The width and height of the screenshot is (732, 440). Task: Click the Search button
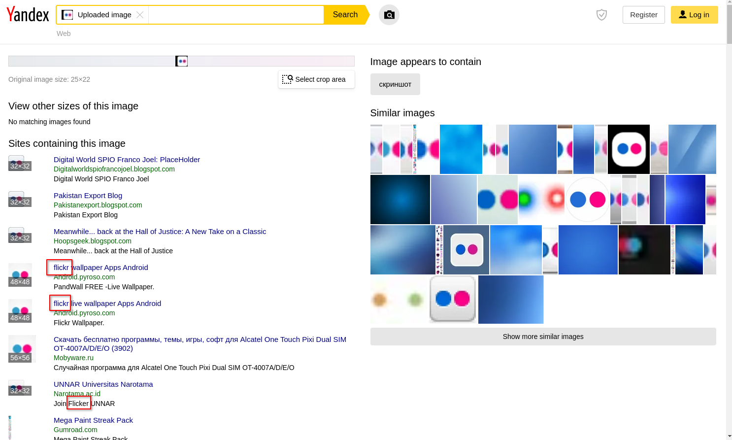(x=345, y=15)
